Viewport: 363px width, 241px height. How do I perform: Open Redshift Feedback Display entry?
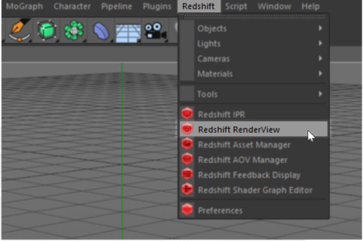(x=254, y=175)
